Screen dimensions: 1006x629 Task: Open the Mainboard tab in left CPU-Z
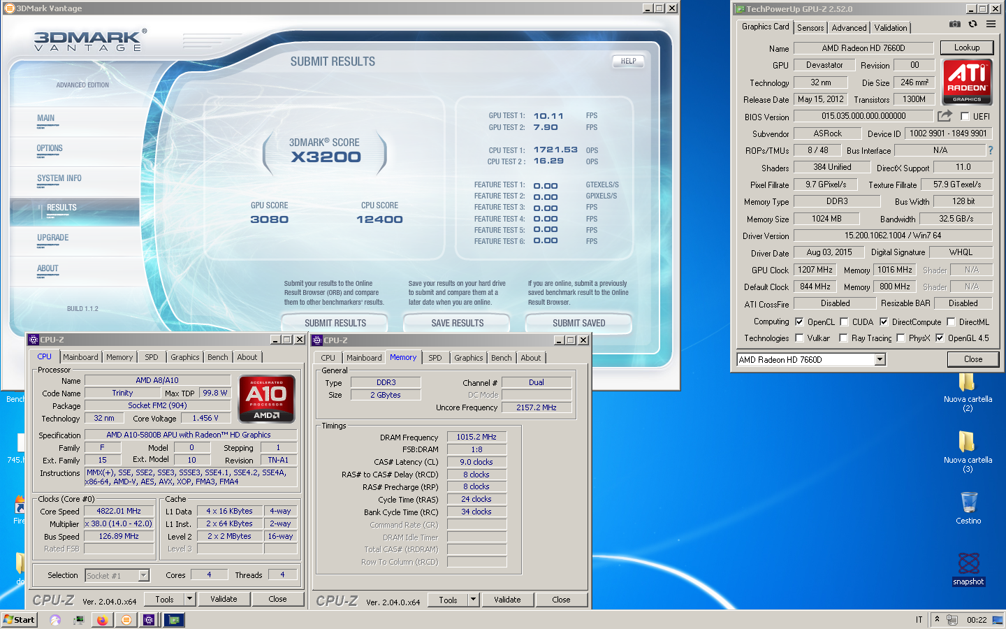[80, 357]
